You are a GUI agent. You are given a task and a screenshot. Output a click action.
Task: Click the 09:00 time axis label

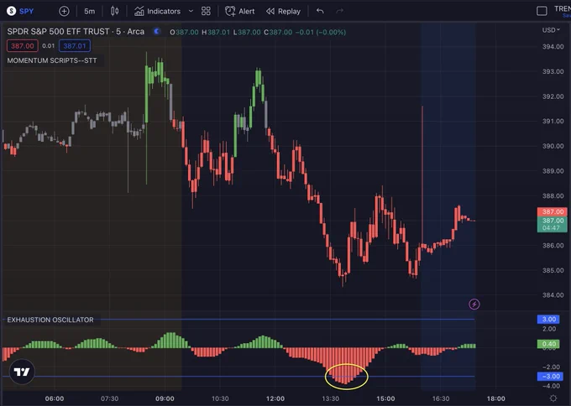tap(165, 398)
